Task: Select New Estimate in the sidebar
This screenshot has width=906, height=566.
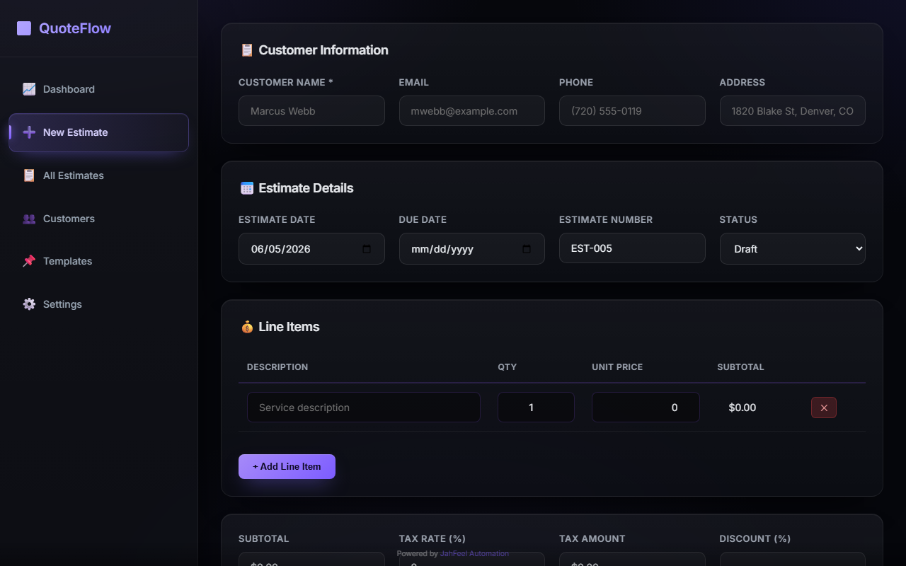Action: (99, 132)
